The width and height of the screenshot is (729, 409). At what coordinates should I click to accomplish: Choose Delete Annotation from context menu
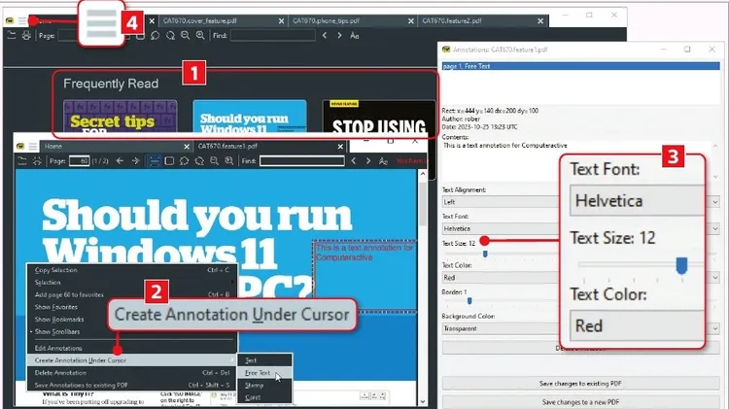tap(131, 373)
